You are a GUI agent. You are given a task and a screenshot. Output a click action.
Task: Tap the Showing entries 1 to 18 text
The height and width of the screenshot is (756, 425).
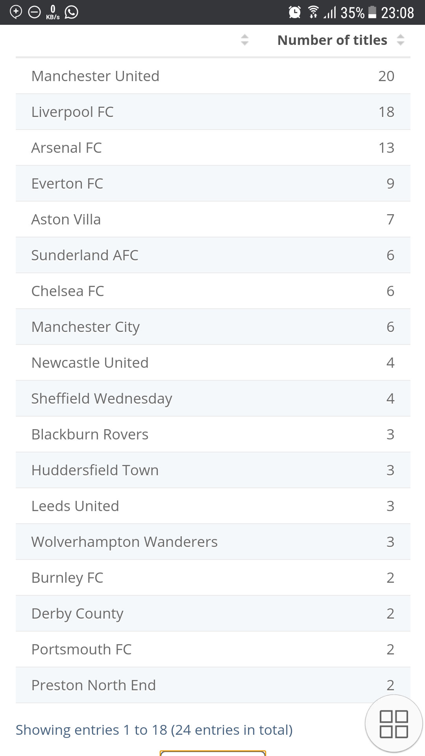coord(154,730)
